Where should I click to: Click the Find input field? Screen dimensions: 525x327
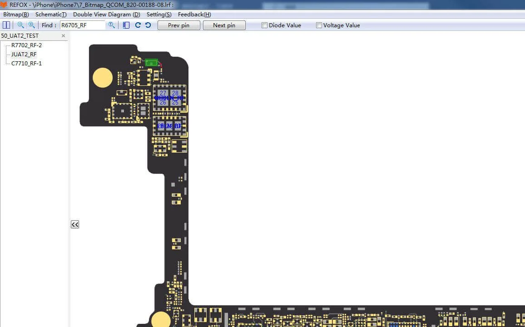click(x=83, y=25)
